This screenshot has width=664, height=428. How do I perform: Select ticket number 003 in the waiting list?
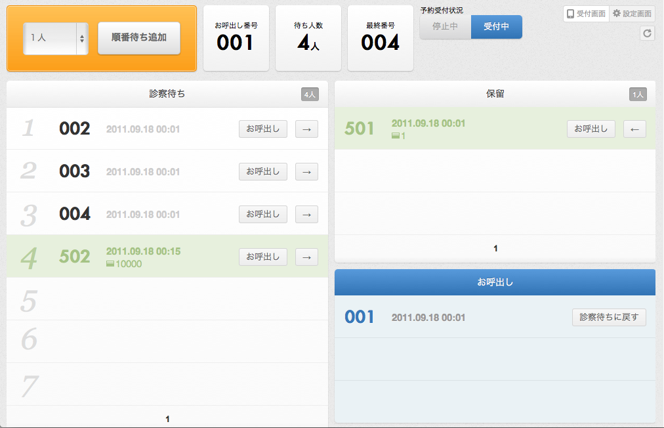coord(75,171)
